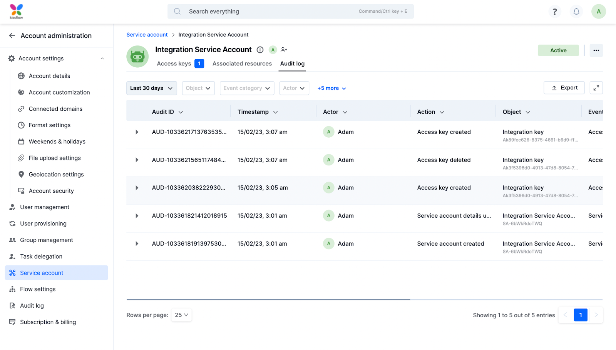Open the help question mark icon
This screenshot has height=350, width=616.
(x=555, y=12)
